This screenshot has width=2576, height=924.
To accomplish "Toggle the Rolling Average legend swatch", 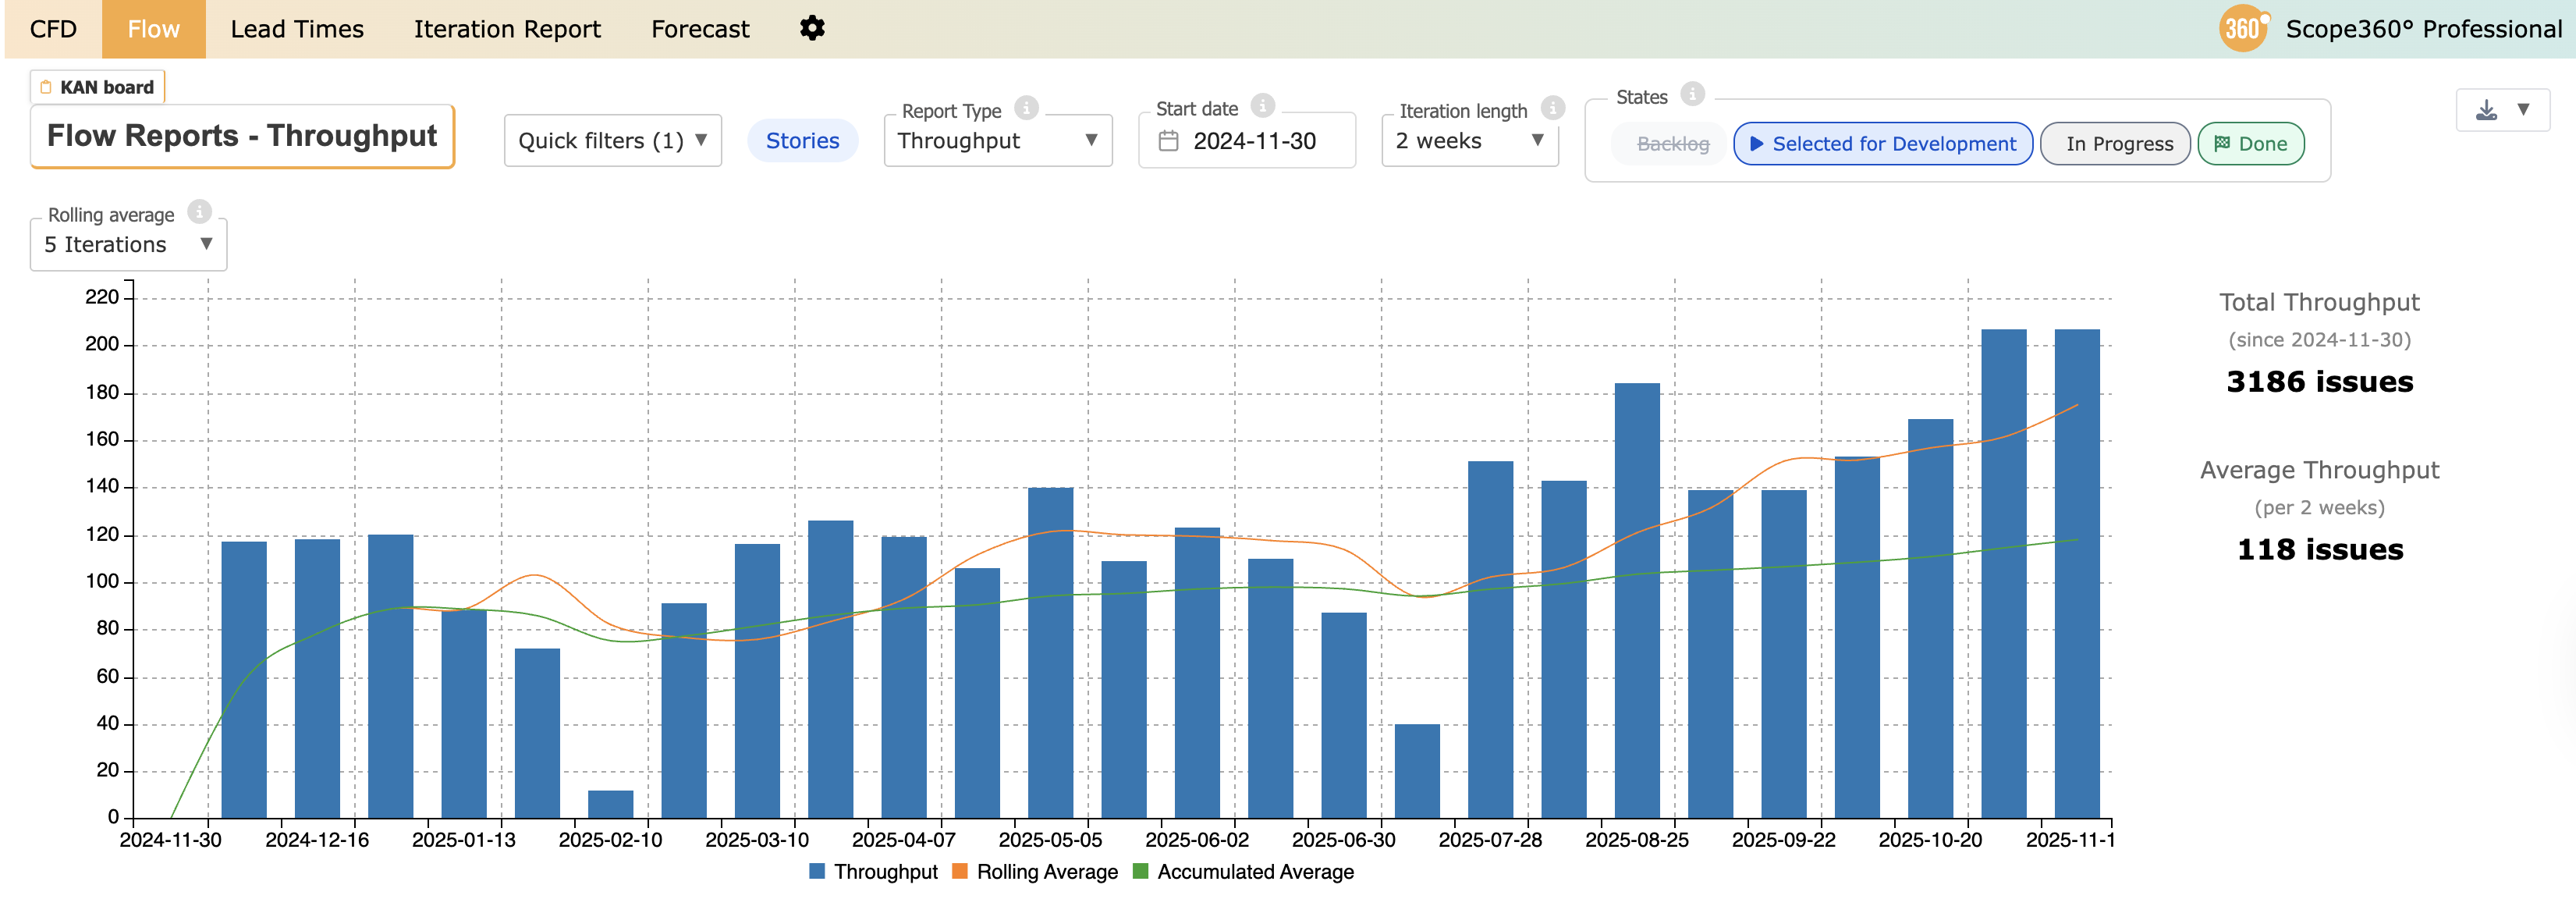I will 960,872.
